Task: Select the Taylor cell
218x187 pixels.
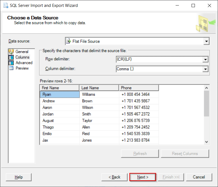Action: [99, 121]
